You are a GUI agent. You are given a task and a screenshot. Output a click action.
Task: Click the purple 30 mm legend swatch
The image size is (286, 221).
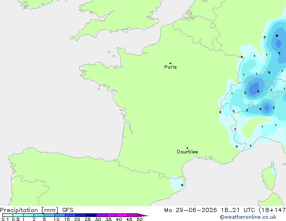[101, 215]
